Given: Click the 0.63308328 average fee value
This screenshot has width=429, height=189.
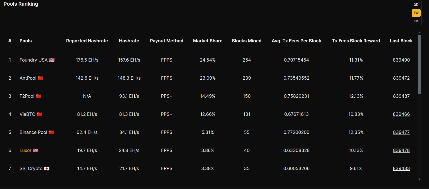Looking at the screenshot, I should 296,150.
